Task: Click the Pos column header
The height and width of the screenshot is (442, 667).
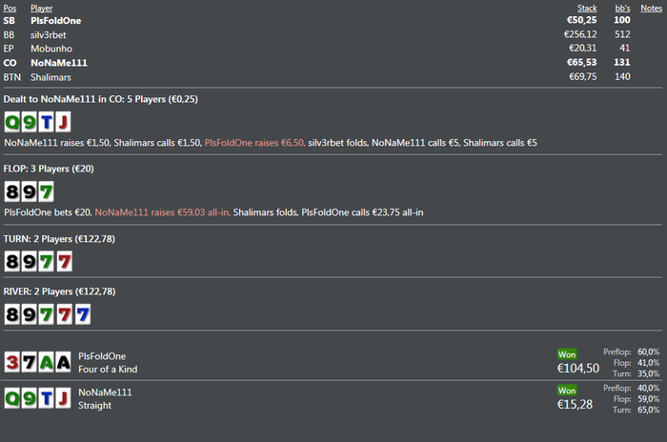Action: [10, 8]
